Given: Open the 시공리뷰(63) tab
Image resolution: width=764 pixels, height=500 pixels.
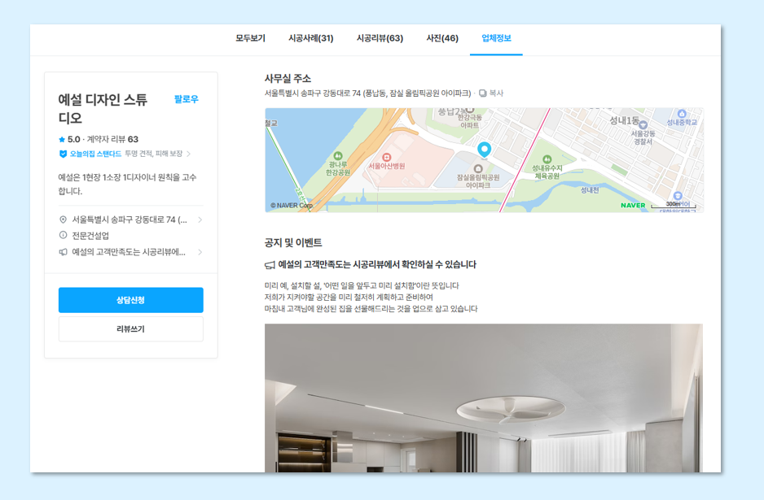Looking at the screenshot, I should (x=380, y=38).
